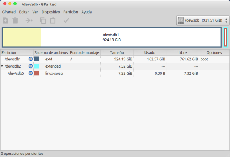Screen dimensions: 230x157
Task: Click the extended file system label
Action: pos(53,66)
